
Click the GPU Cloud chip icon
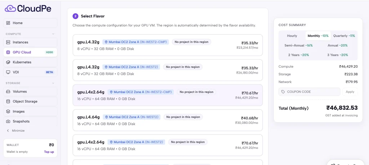click(x=8, y=52)
